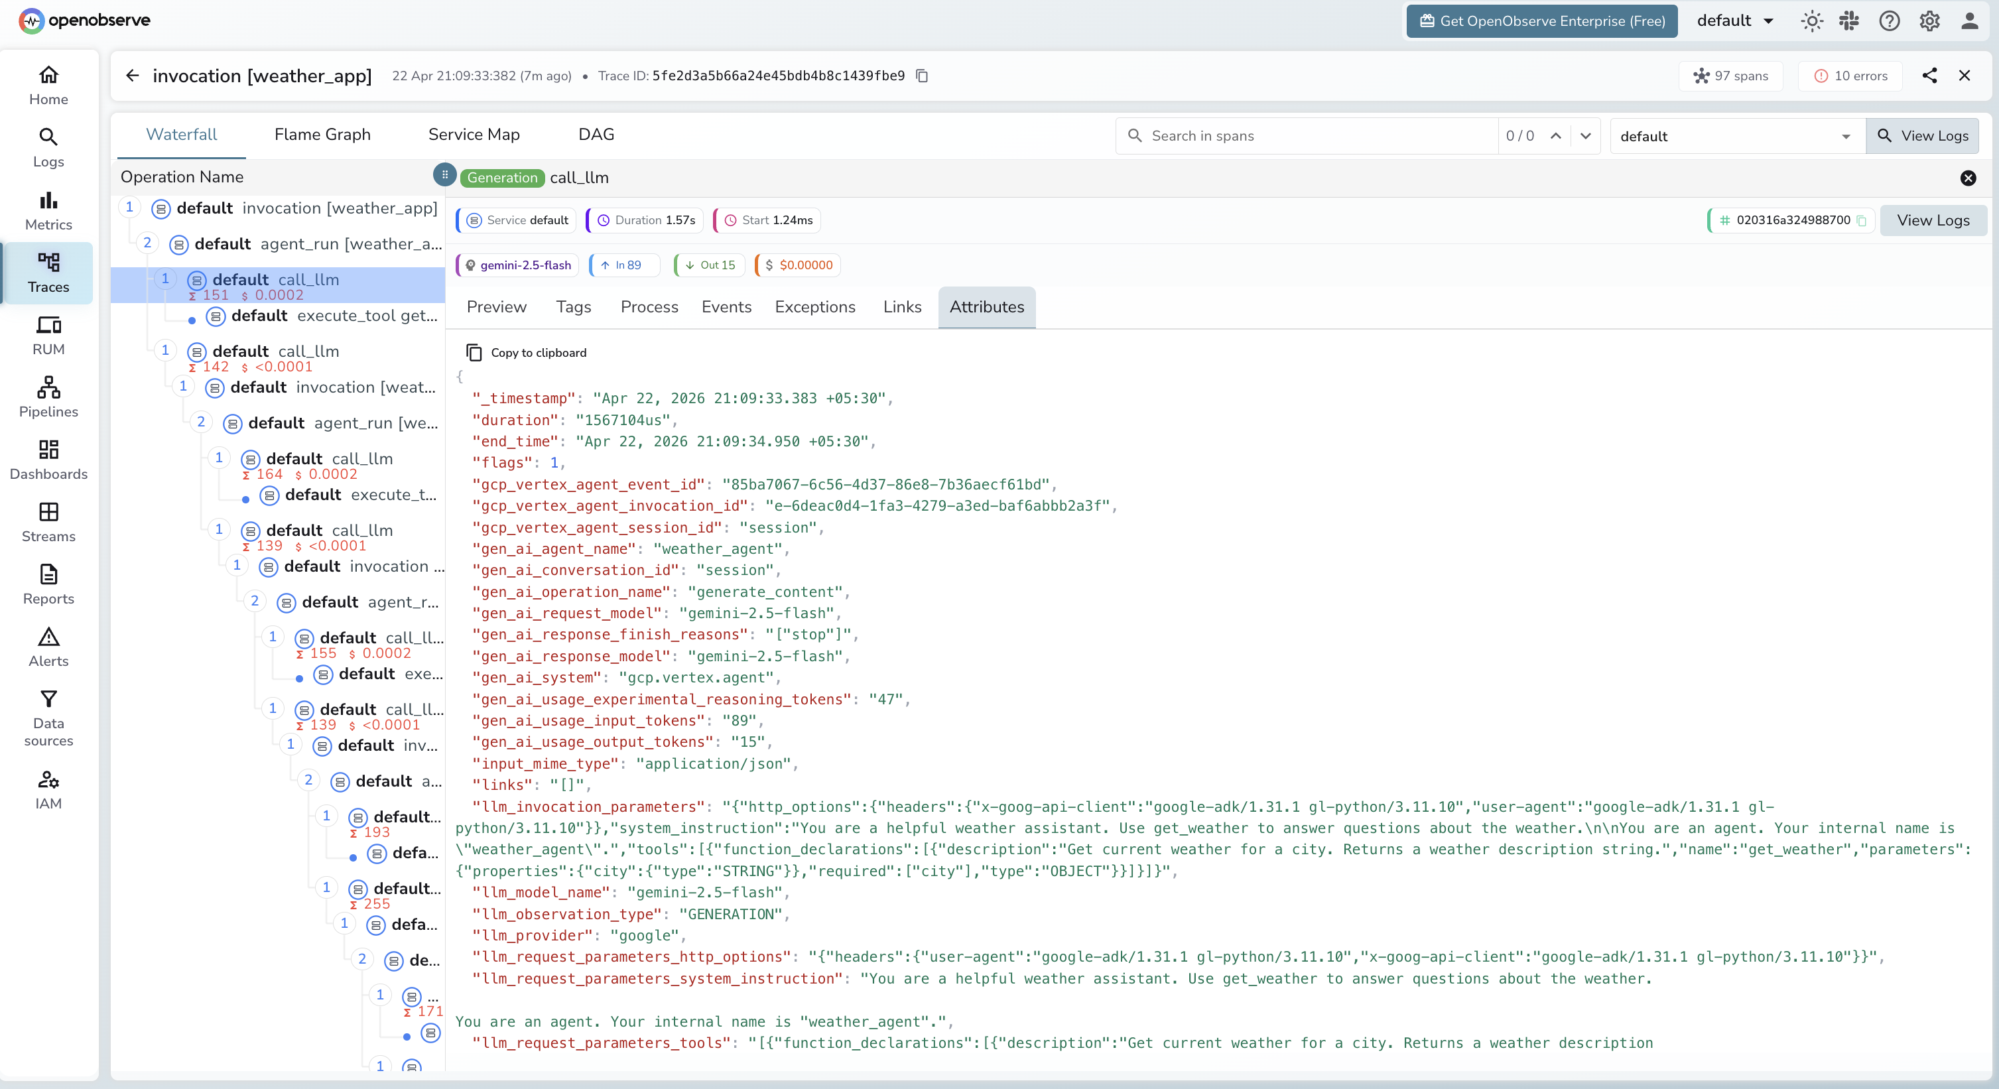
Task: Share the trace via share icon
Action: click(x=1931, y=76)
